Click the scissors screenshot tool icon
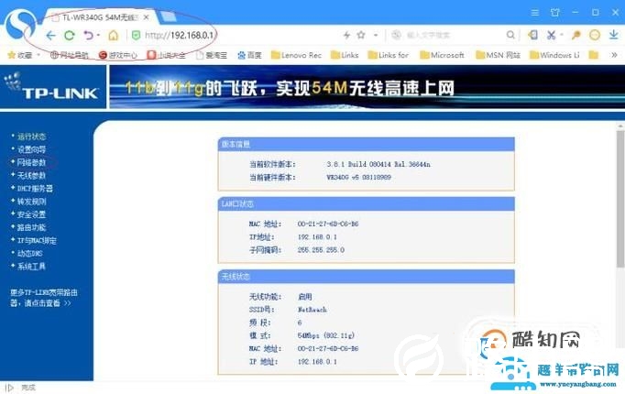 pos(552,35)
